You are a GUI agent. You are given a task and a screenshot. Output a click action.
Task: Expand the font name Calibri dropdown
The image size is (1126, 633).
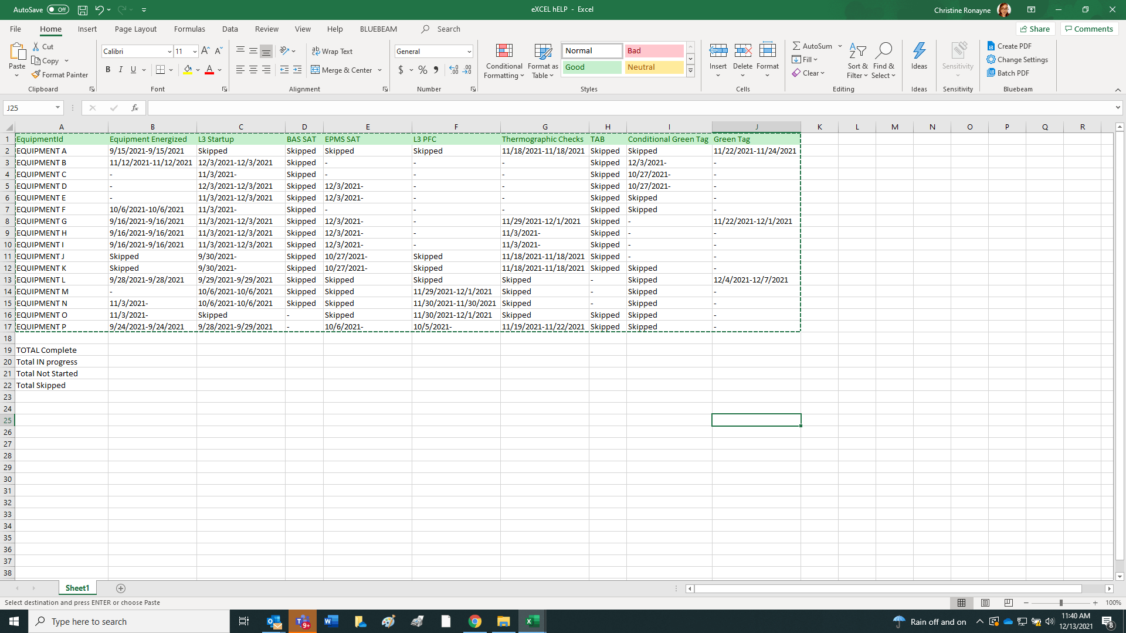coord(169,52)
